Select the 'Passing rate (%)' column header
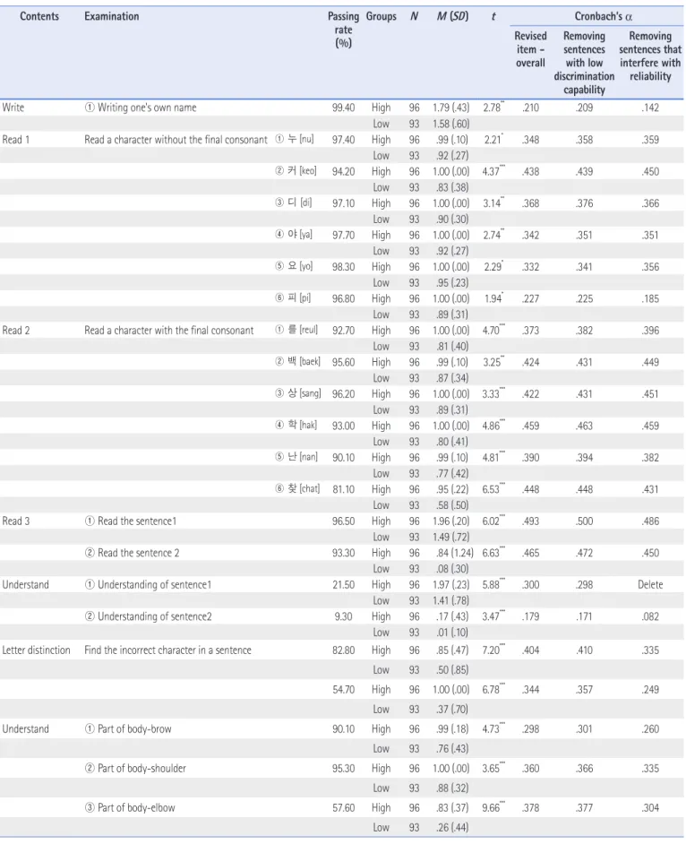This screenshot has width=686, height=844. click(x=343, y=30)
